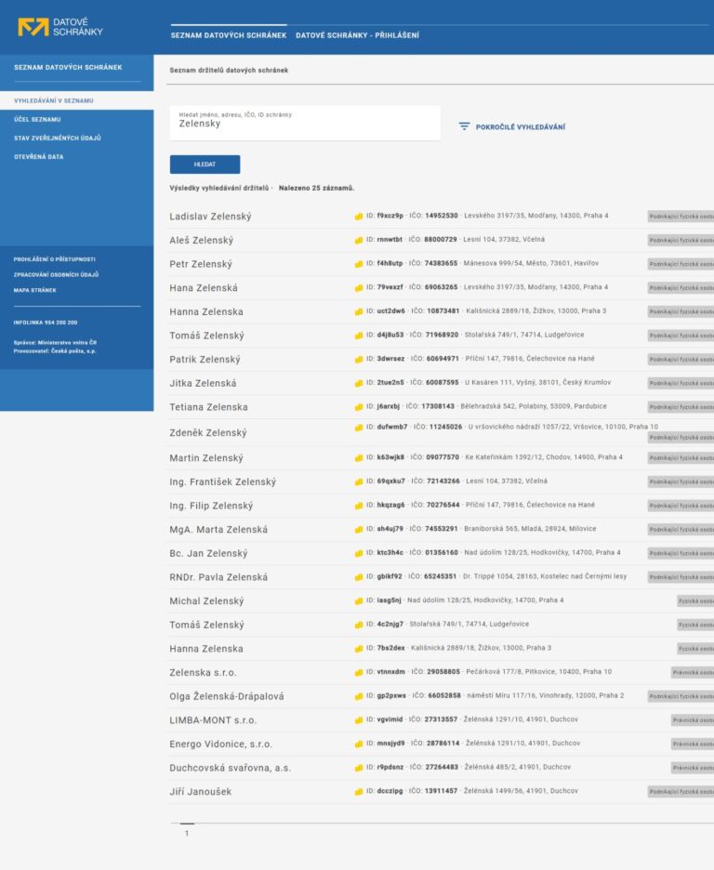Click yellow ID icon beside Aleš Zelenský
Screen dimensions: 714x870
coord(359,240)
